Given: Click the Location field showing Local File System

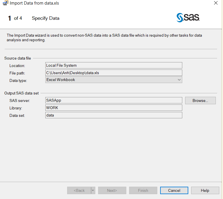Looking at the screenshot, I should point(114,66).
